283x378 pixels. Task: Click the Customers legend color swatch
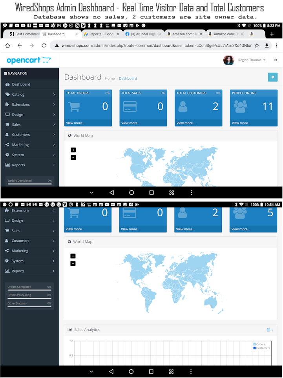tap(255, 348)
